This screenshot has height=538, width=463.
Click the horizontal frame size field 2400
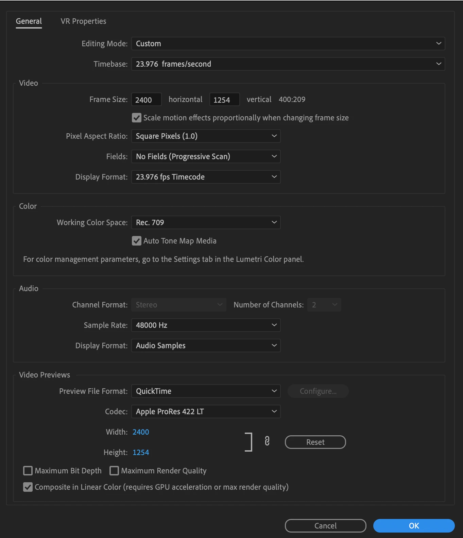(147, 100)
